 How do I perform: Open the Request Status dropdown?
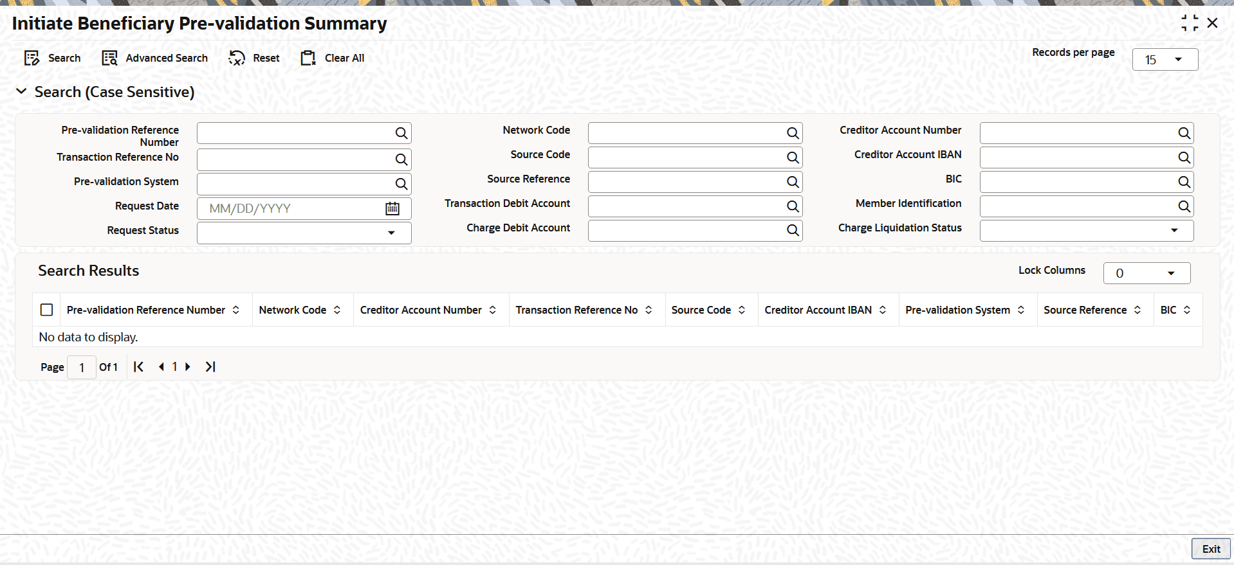click(304, 233)
